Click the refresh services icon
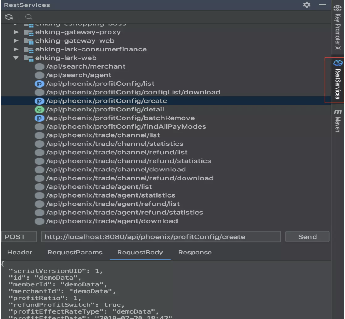The width and height of the screenshot is (345, 319). (9, 17)
